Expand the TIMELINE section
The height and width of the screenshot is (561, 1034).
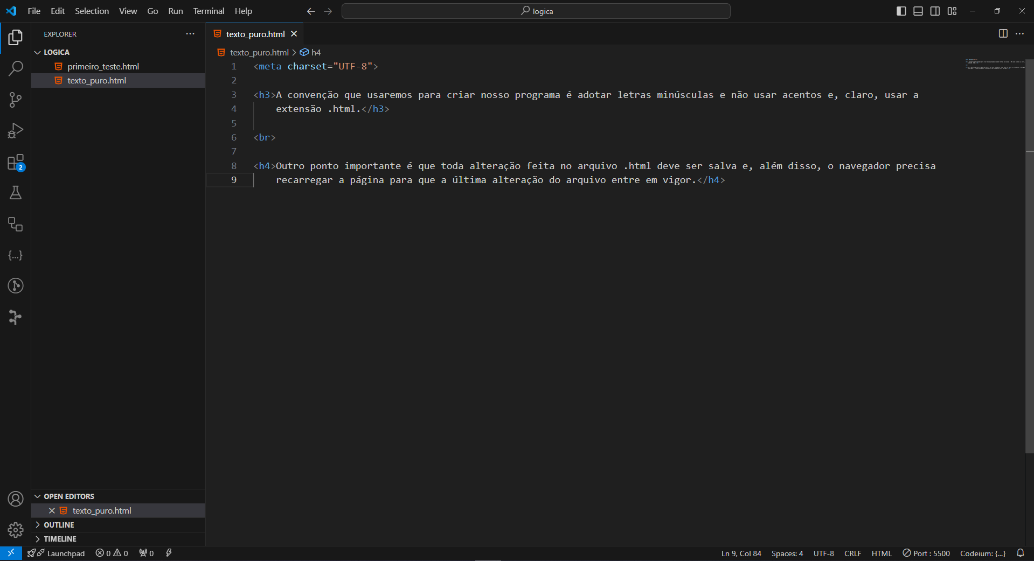pyautogui.click(x=118, y=539)
